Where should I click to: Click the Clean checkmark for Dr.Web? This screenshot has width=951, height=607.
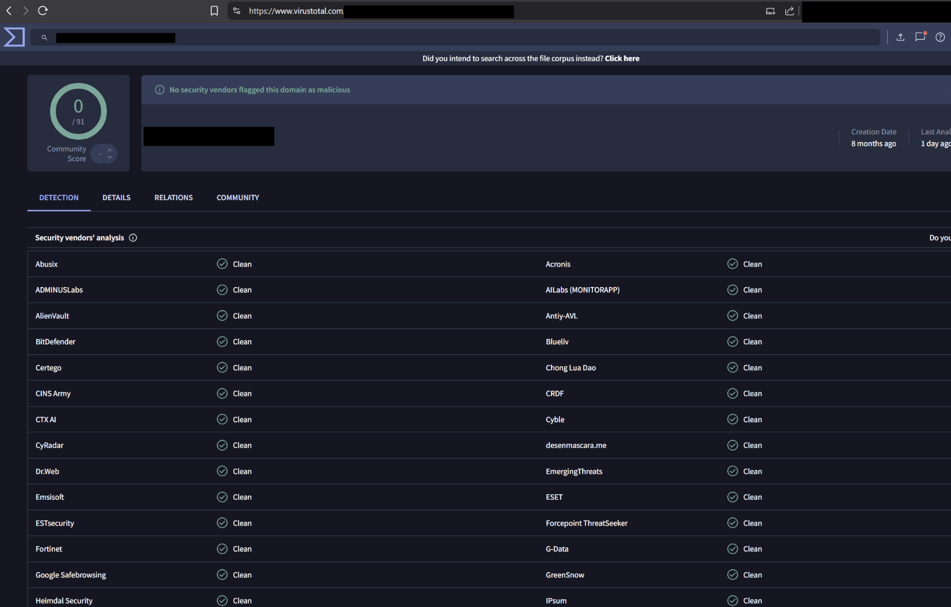[222, 471]
